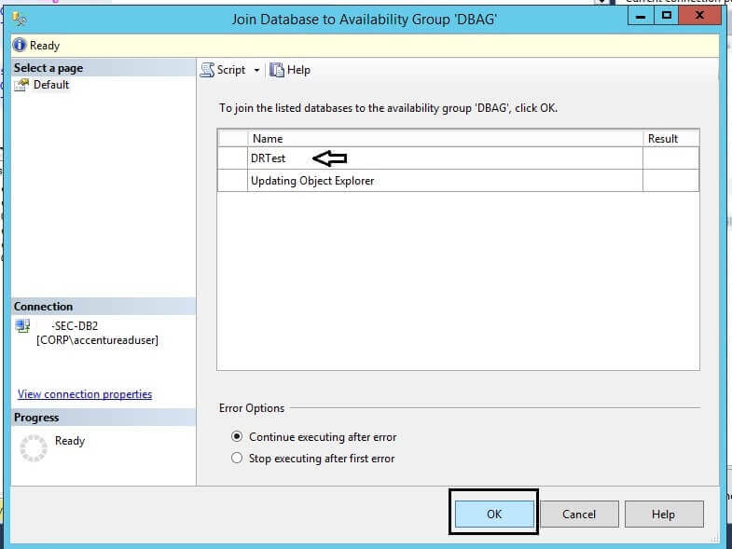Select 'Stop executing after first error' option
732x549 pixels.
click(238, 458)
